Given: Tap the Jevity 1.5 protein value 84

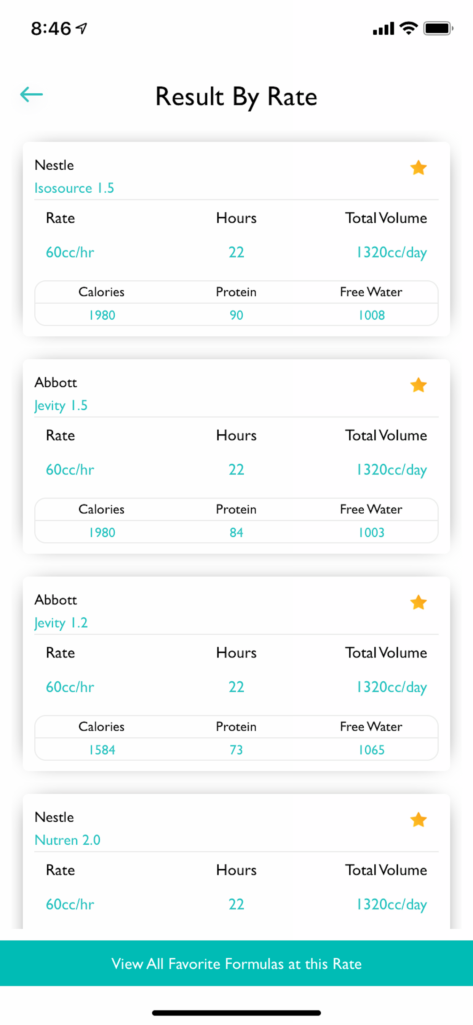Looking at the screenshot, I should pos(236,532).
